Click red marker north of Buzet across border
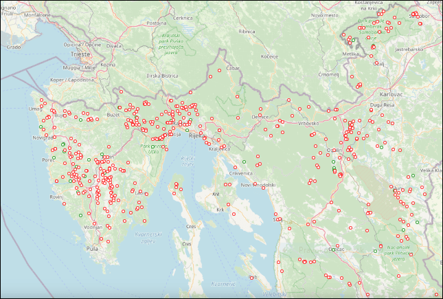 point(121,91)
